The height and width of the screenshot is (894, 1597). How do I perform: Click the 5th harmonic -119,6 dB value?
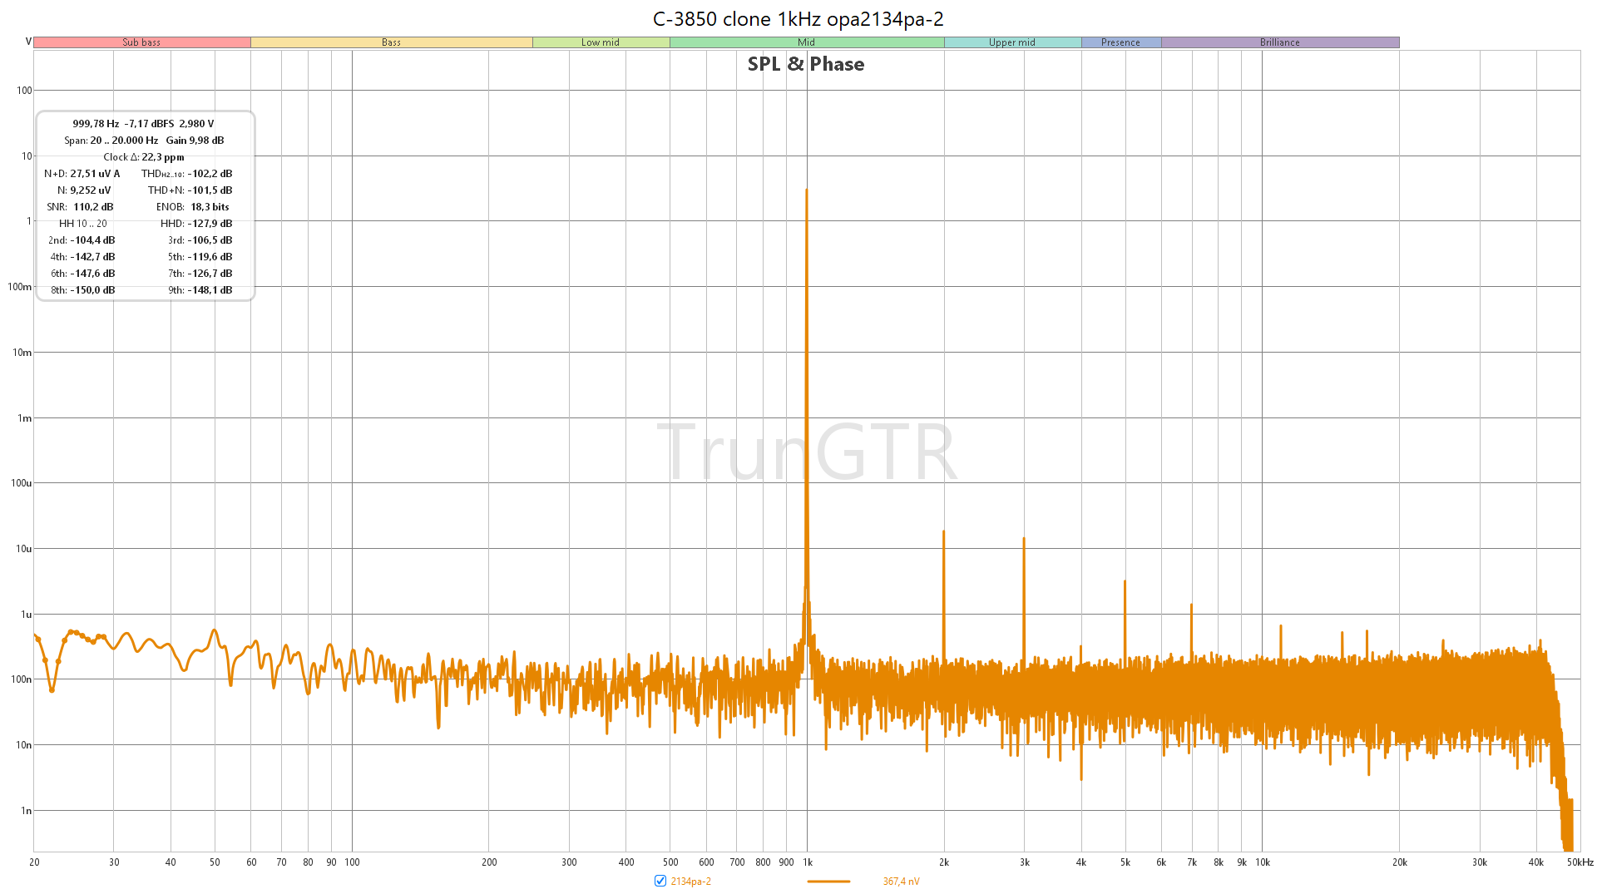tap(210, 257)
